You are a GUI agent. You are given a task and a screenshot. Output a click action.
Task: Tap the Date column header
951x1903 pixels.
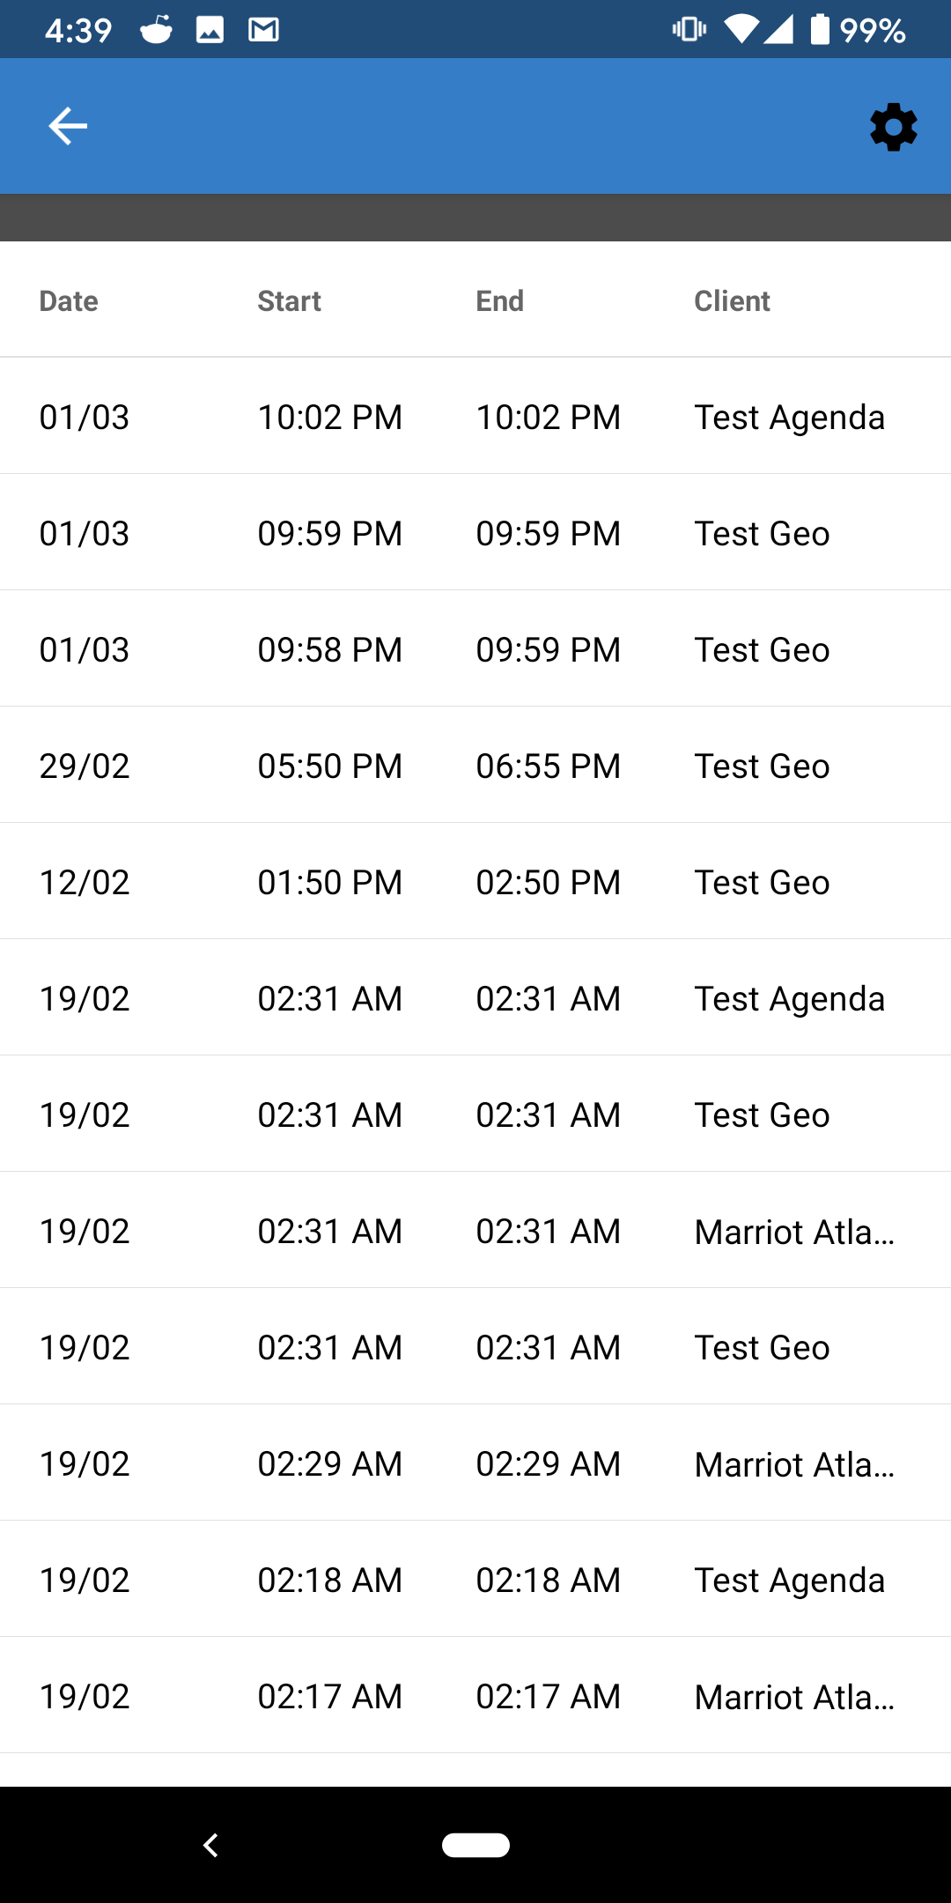coord(69,301)
